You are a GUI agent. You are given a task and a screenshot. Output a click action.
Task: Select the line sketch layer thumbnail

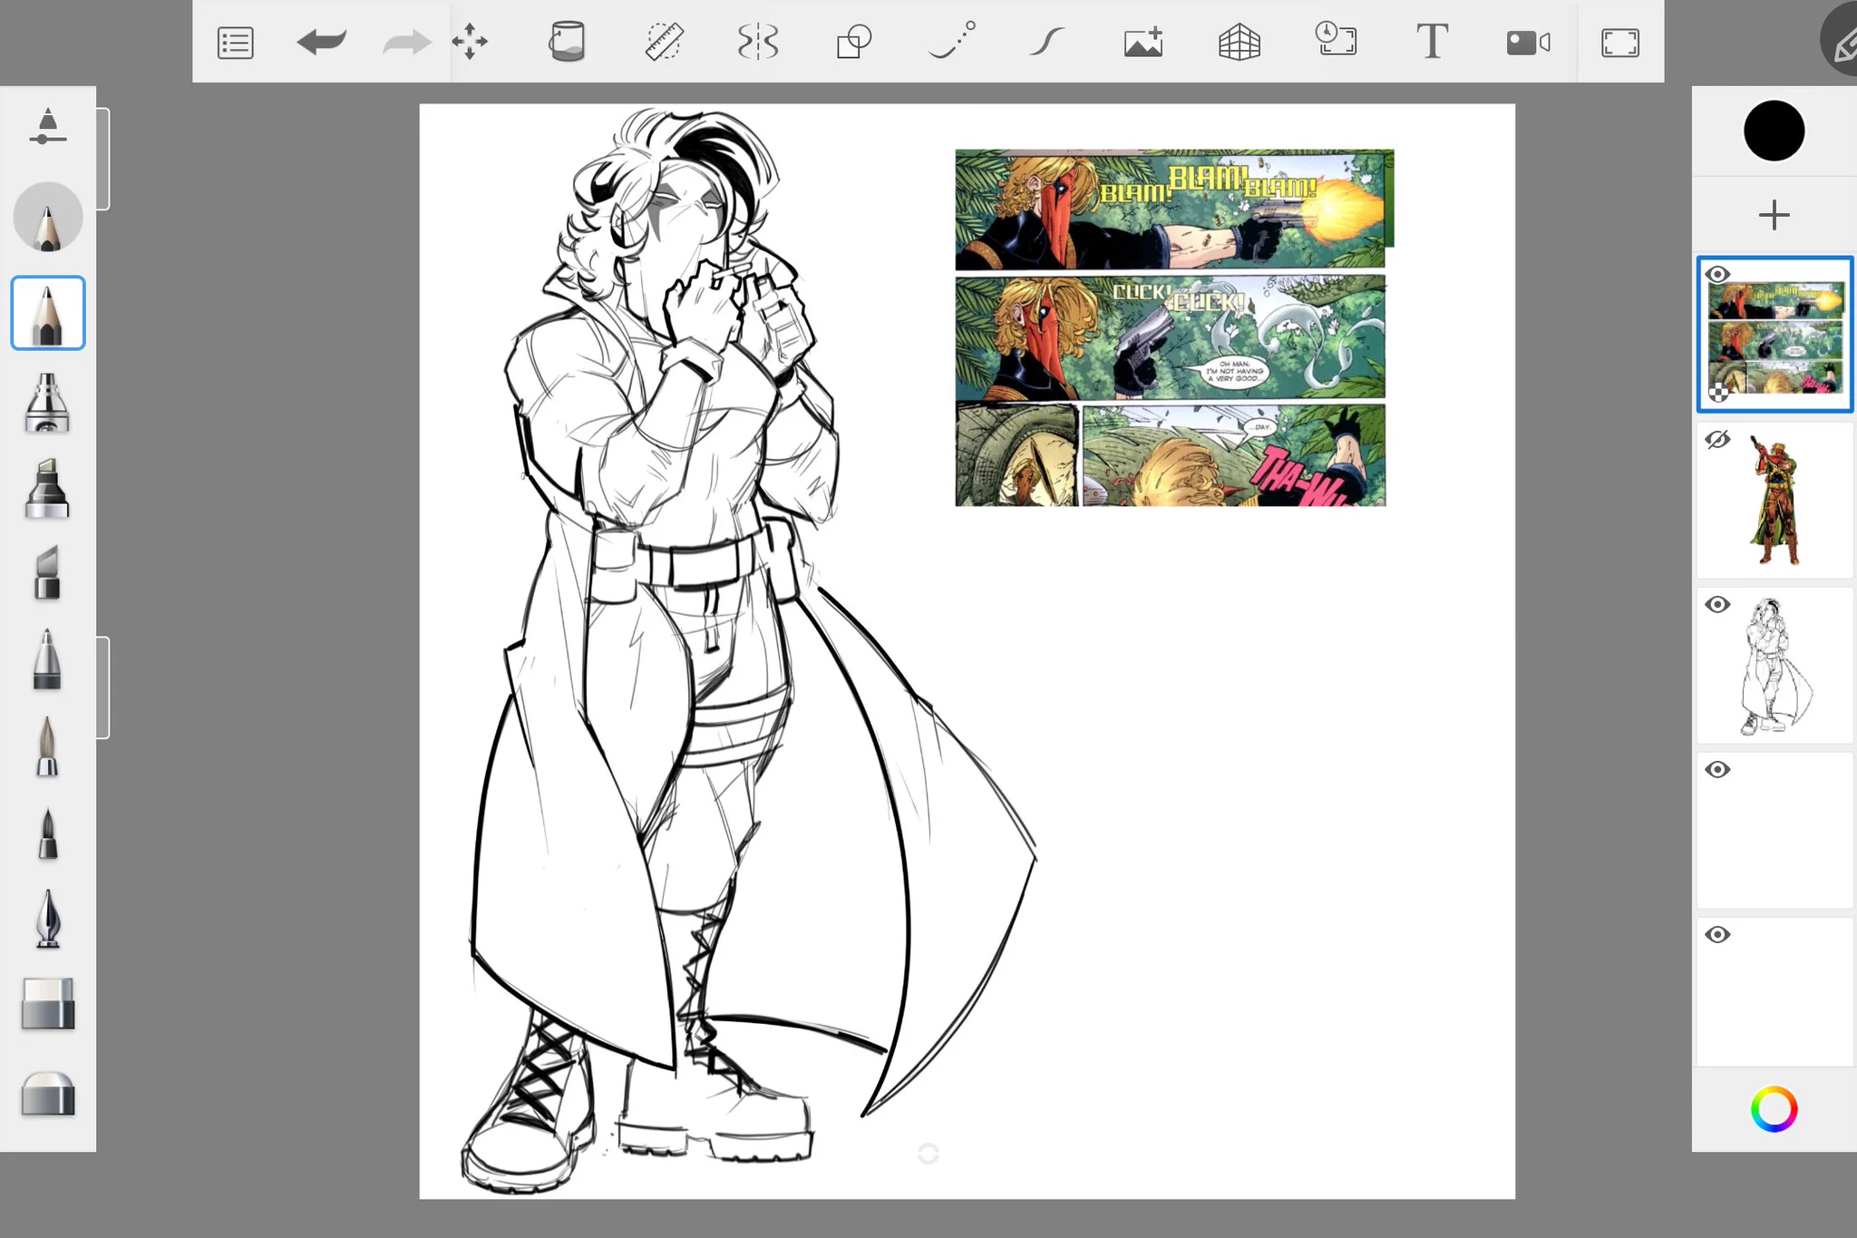(1774, 666)
